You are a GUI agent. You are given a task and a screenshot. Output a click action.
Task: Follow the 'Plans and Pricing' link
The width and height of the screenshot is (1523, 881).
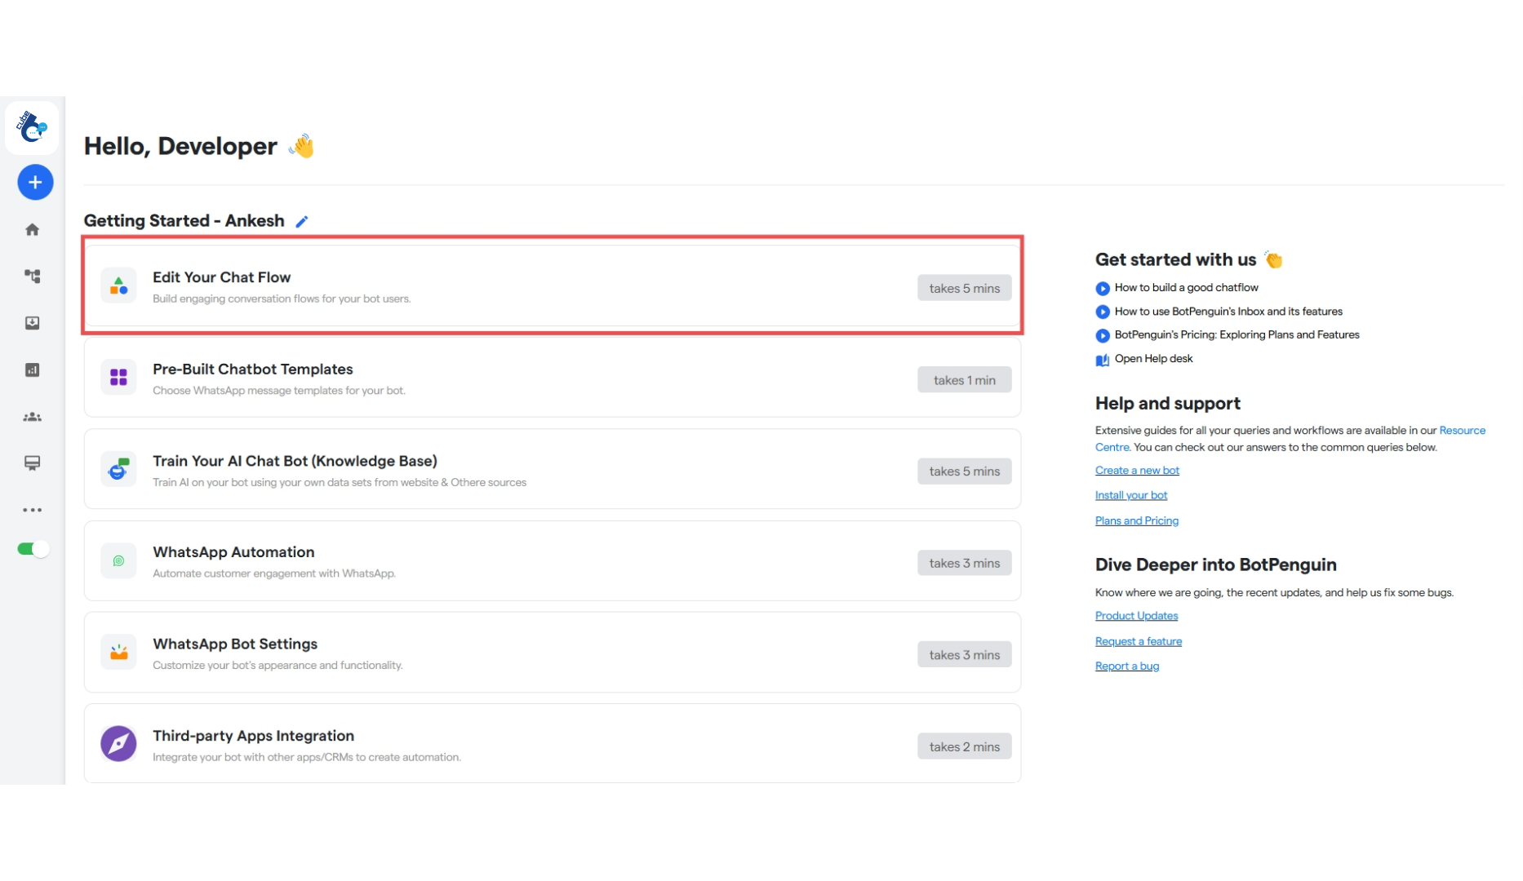coord(1136,520)
